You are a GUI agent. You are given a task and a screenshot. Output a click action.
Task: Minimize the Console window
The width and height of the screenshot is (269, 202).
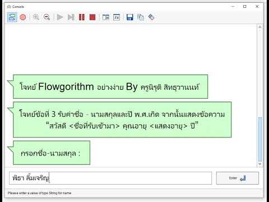tap(233, 7)
